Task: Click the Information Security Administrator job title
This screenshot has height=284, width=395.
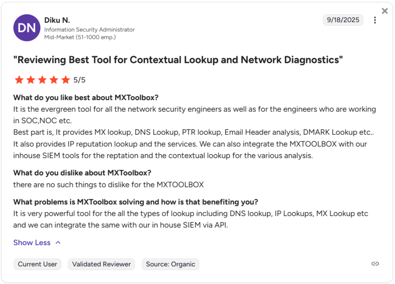Action: (89, 30)
